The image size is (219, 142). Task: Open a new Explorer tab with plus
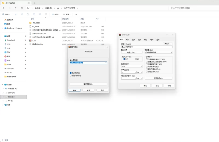tap(34, 3)
